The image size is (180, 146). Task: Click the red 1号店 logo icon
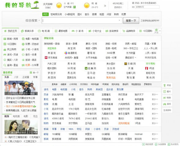[x=146, y=68]
